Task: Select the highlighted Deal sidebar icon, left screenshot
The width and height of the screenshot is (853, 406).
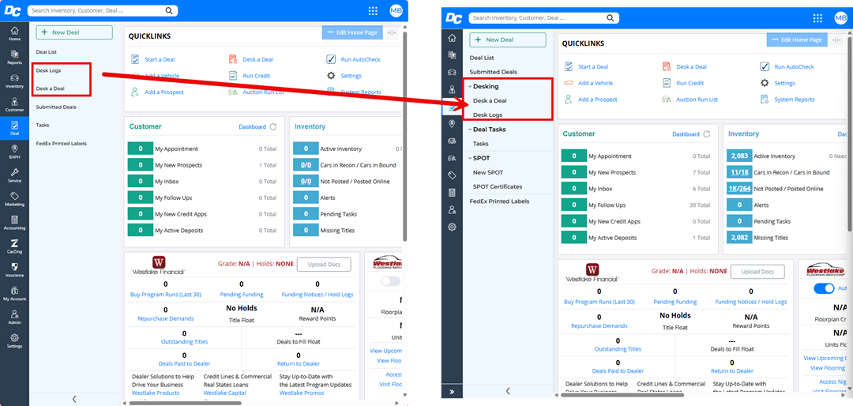Action: pyautogui.click(x=15, y=128)
